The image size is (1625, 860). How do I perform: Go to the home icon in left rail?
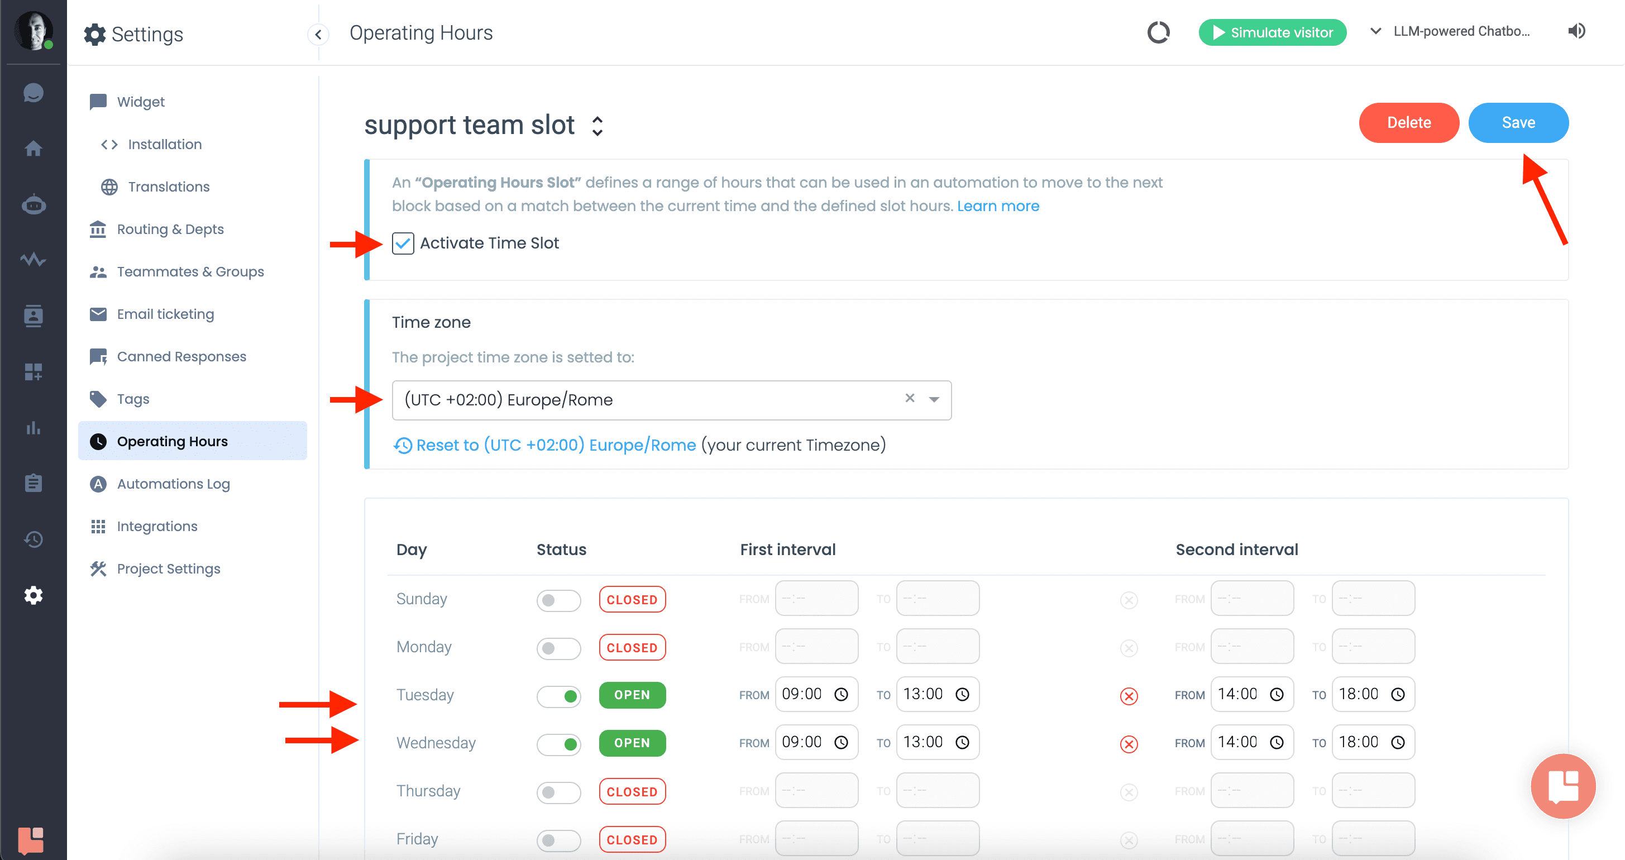34,149
